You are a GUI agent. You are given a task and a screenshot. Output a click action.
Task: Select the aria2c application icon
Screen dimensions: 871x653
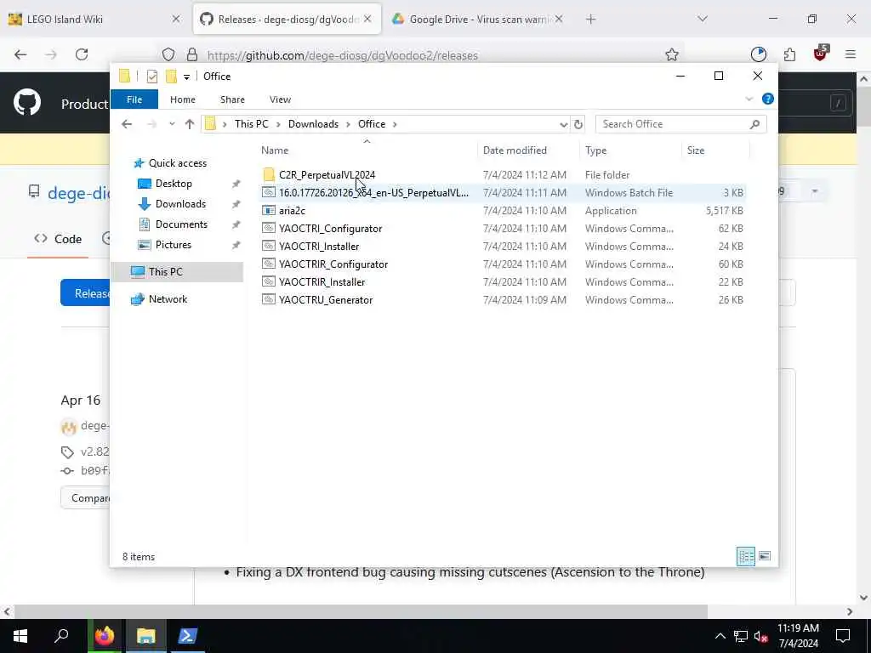tap(269, 211)
